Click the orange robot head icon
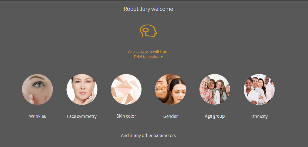The image size is (308, 147). [148, 31]
